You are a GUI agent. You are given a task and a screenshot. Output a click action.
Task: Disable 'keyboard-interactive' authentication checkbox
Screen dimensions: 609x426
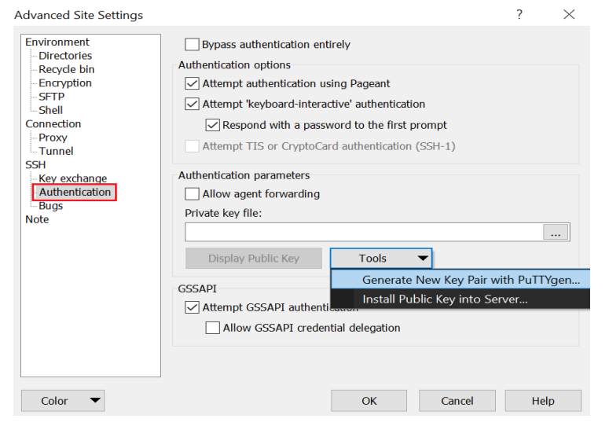[x=192, y=104]
